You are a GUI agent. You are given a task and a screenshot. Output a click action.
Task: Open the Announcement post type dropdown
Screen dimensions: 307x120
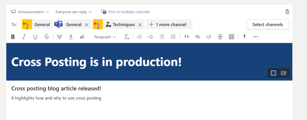[30, 12]
